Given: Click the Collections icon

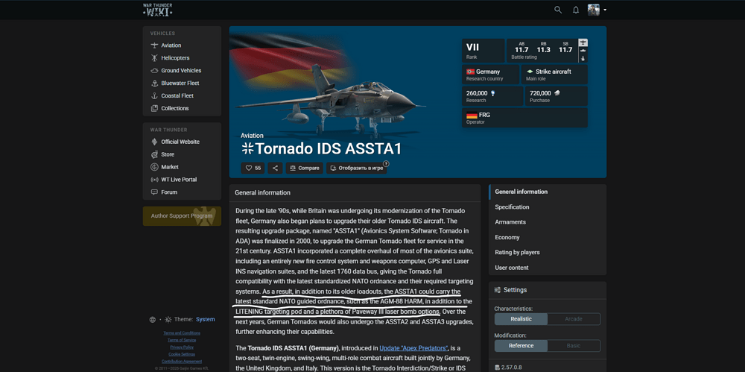Looking at the screenshot, I should coord(154,108).
